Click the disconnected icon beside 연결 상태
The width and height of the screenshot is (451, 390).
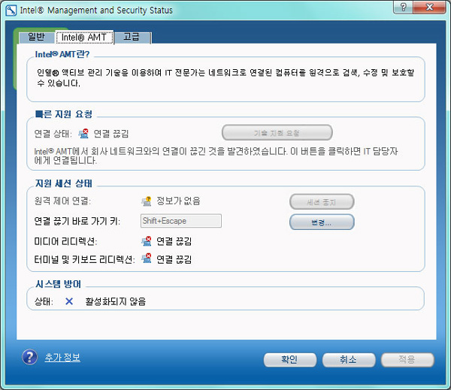pos(83,134)
